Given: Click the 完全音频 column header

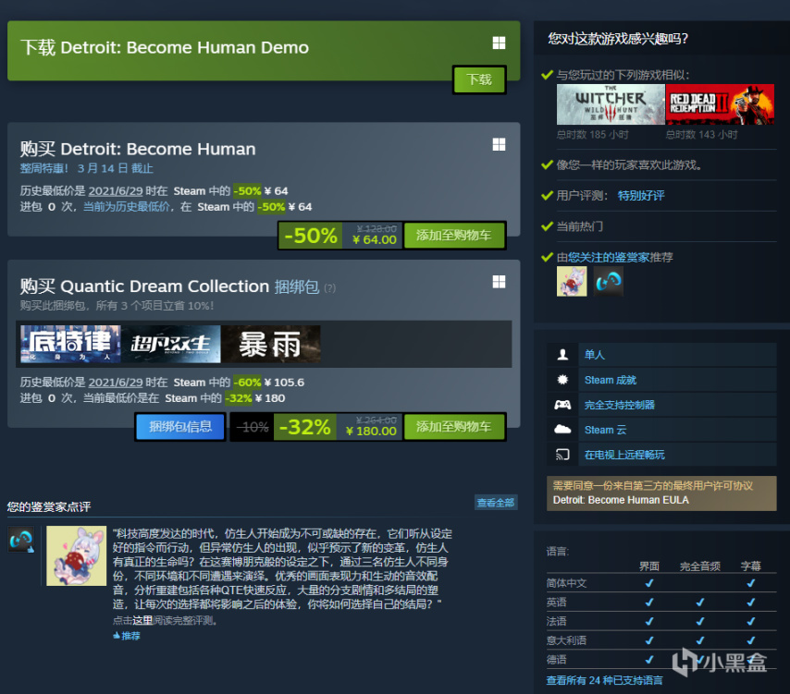Looking at the screenshot, I should click(x=700, y=566).
